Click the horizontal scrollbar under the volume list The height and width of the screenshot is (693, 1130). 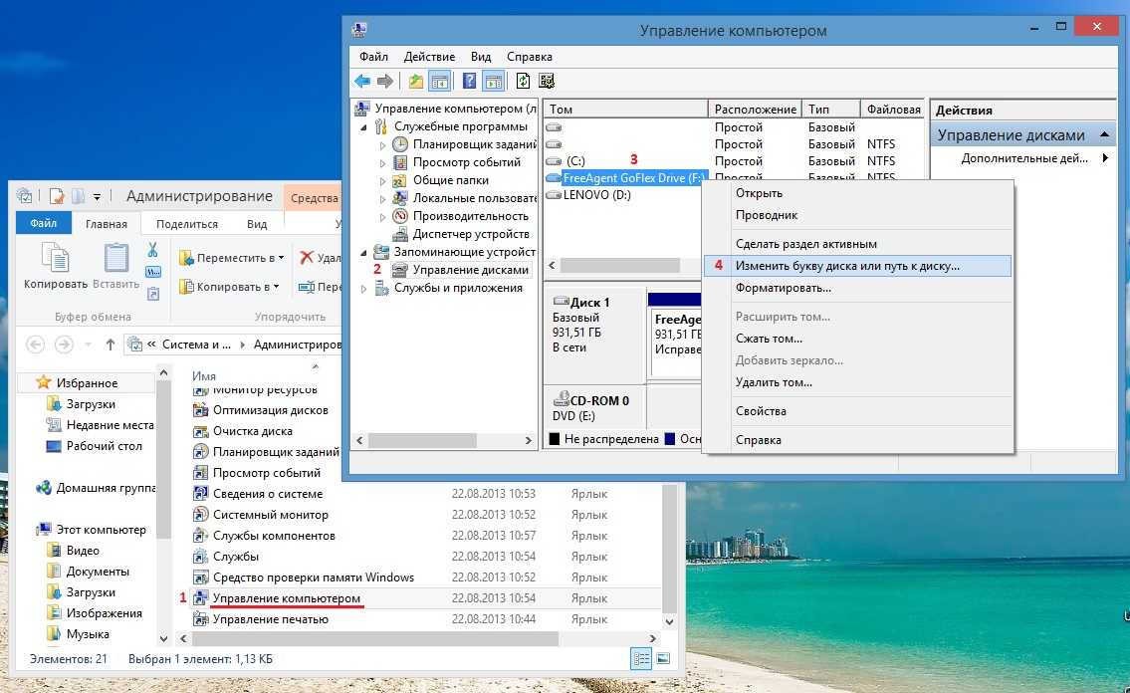(x=619, y=266)
